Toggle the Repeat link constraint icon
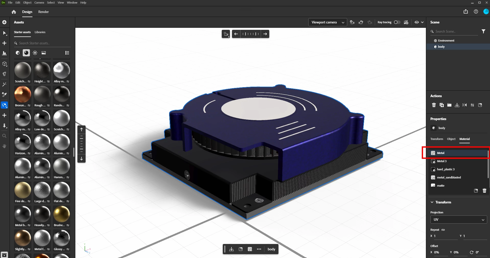490x258 pixels. pyautogui.click(x=443, y=230)
